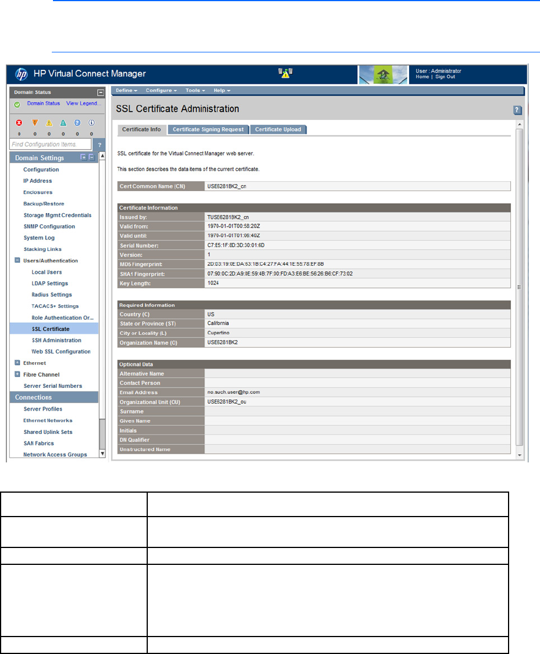Click the Home link in header
The width and height of the screenshot is (540, 654).
[x=422, y=77]
